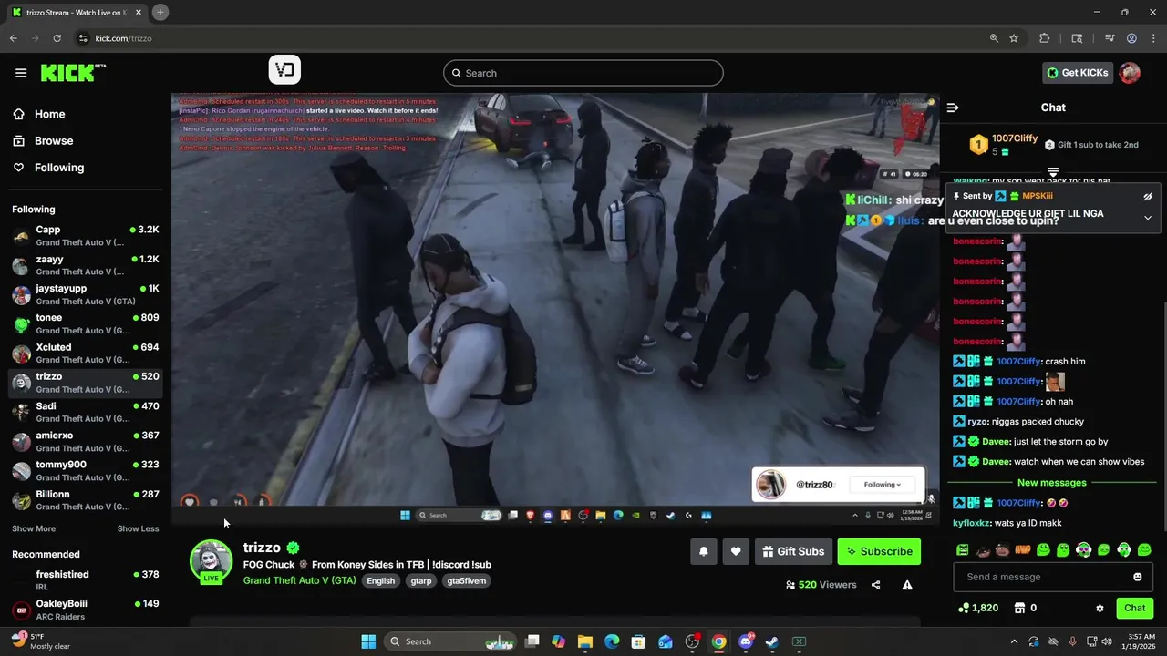Bookmark this page with star icon

point(1014,38)
